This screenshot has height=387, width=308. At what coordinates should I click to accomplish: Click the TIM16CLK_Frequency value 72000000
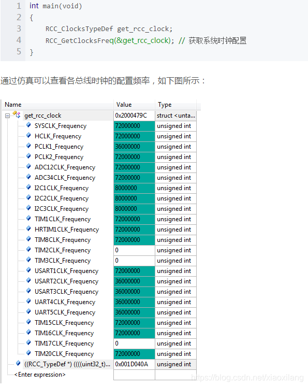pyautogui.click(x=134, y=333)
